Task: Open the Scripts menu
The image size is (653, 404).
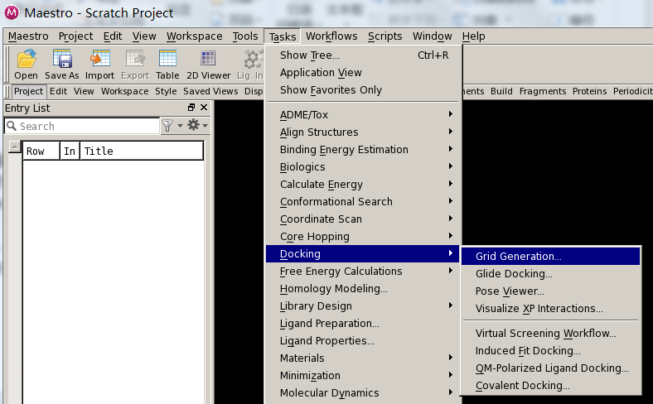Action: [385, 36]
